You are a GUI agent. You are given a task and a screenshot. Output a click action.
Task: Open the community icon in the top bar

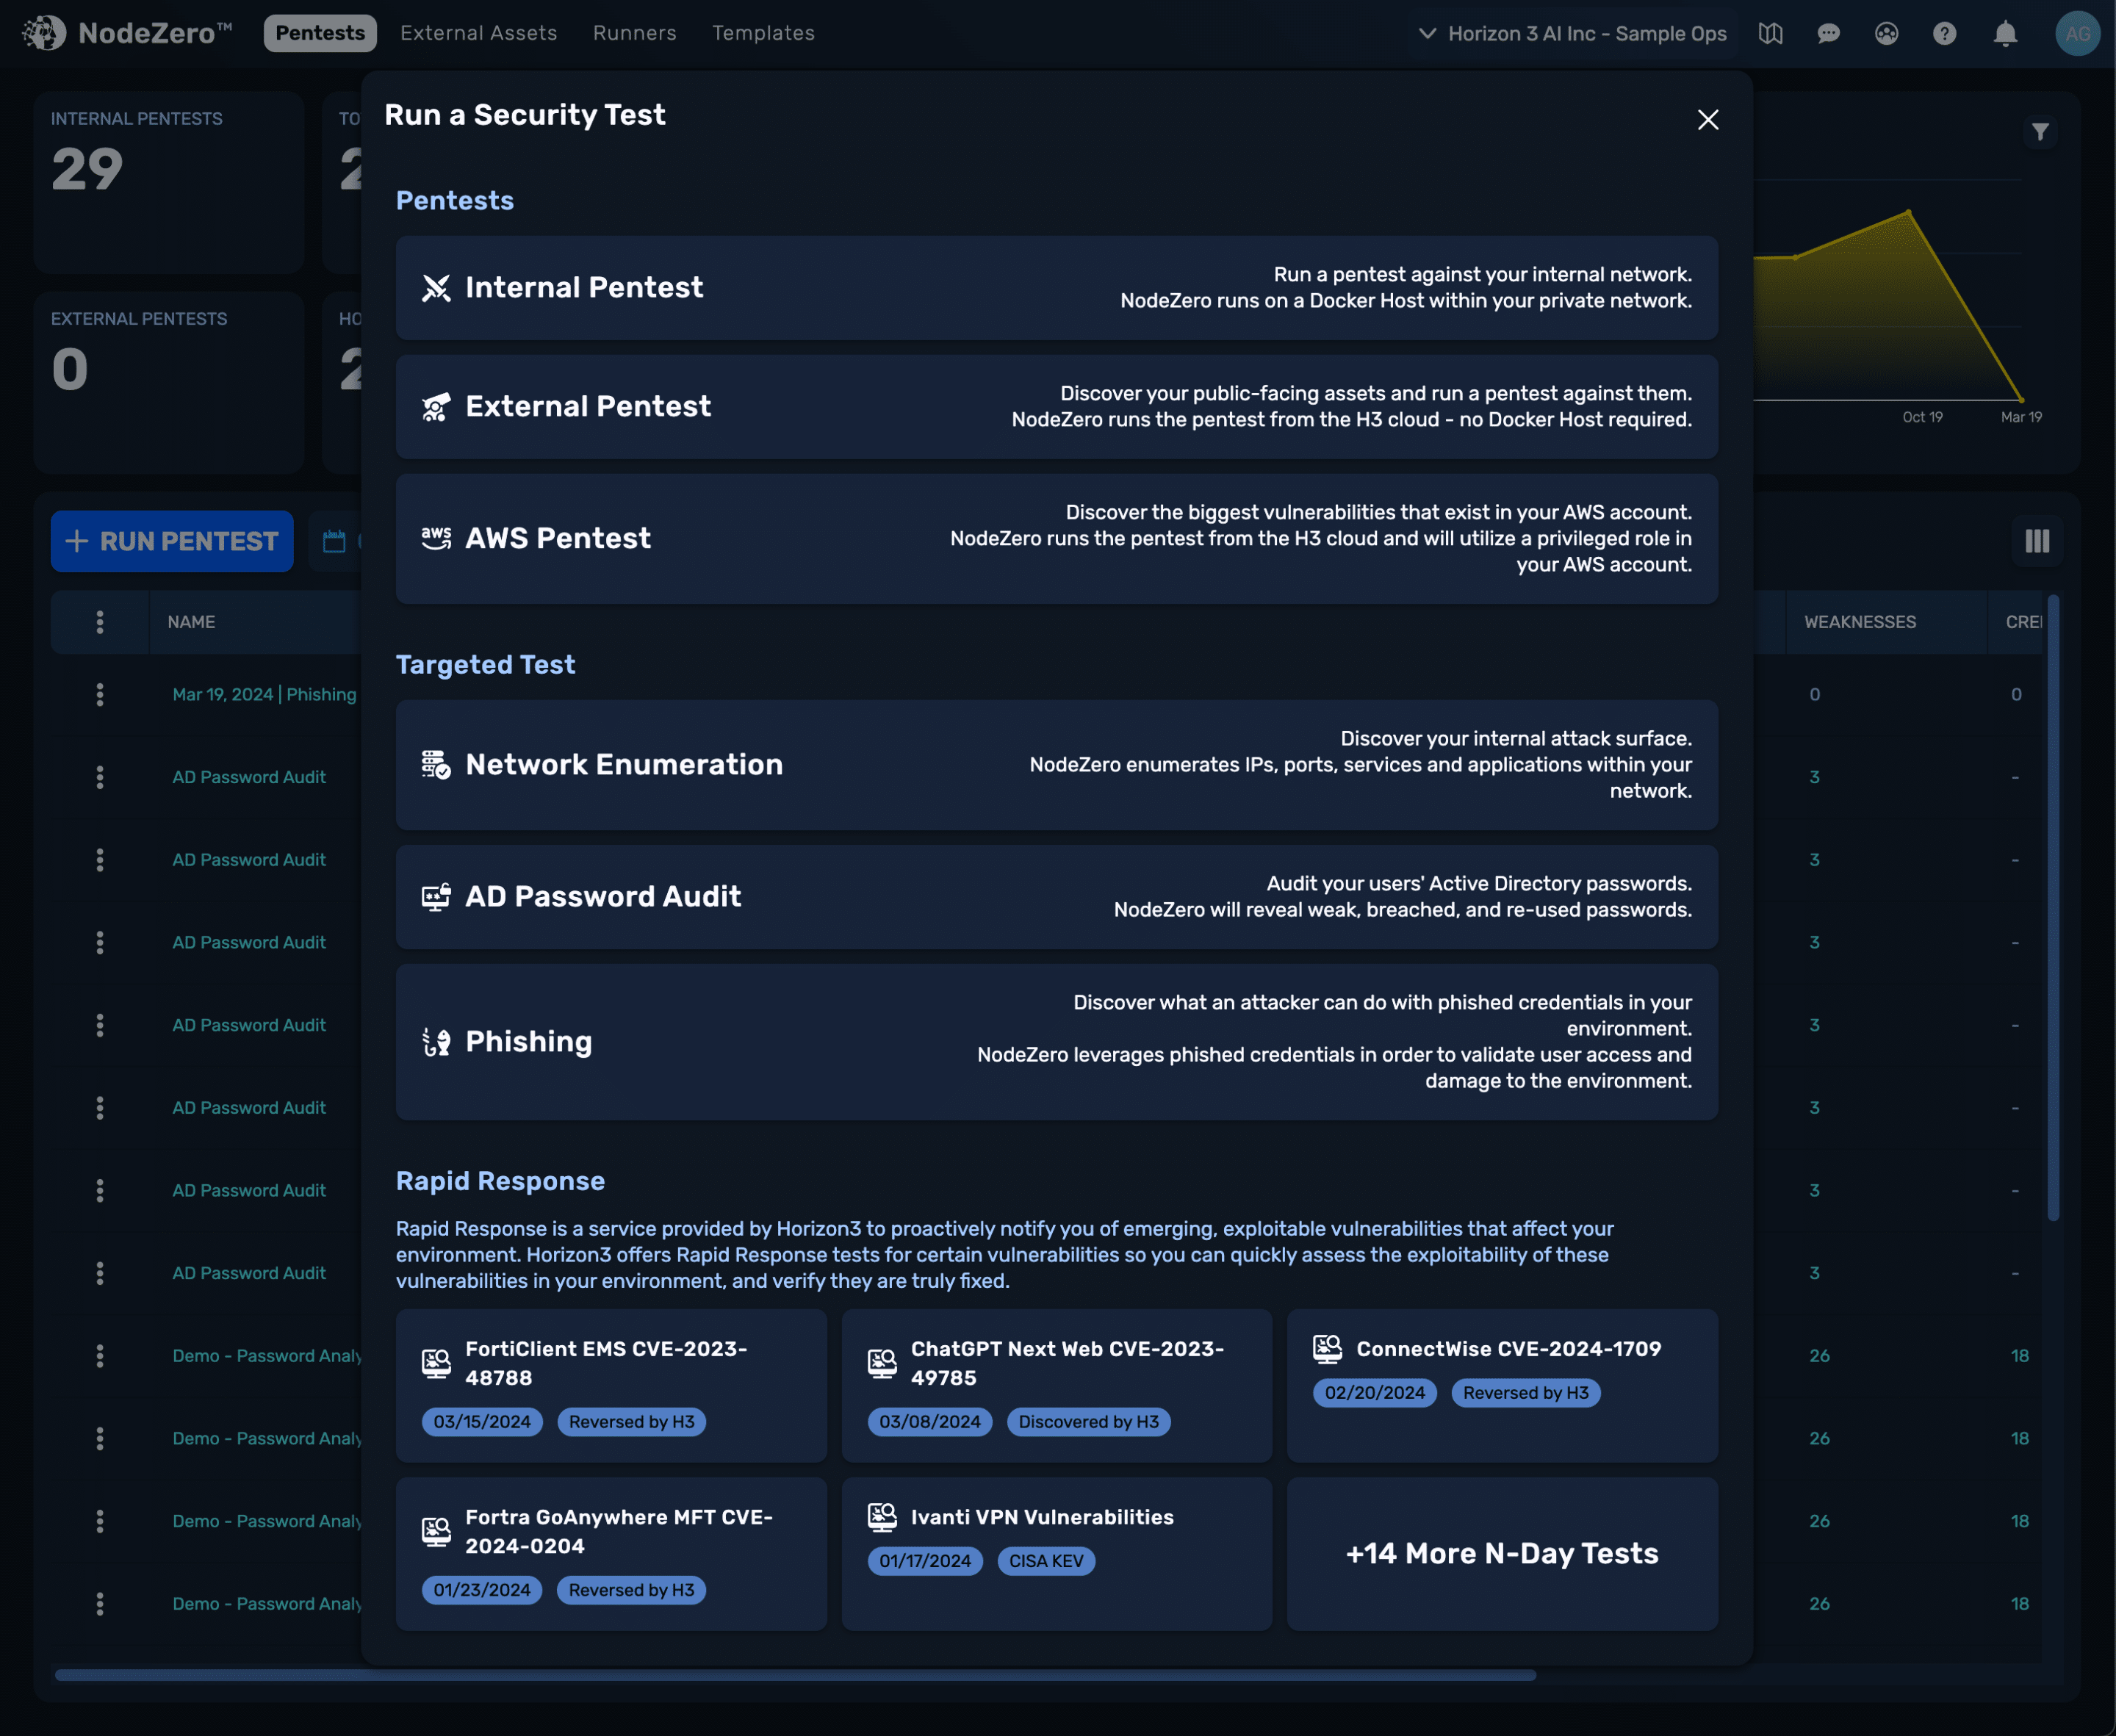click(1886, 33)
